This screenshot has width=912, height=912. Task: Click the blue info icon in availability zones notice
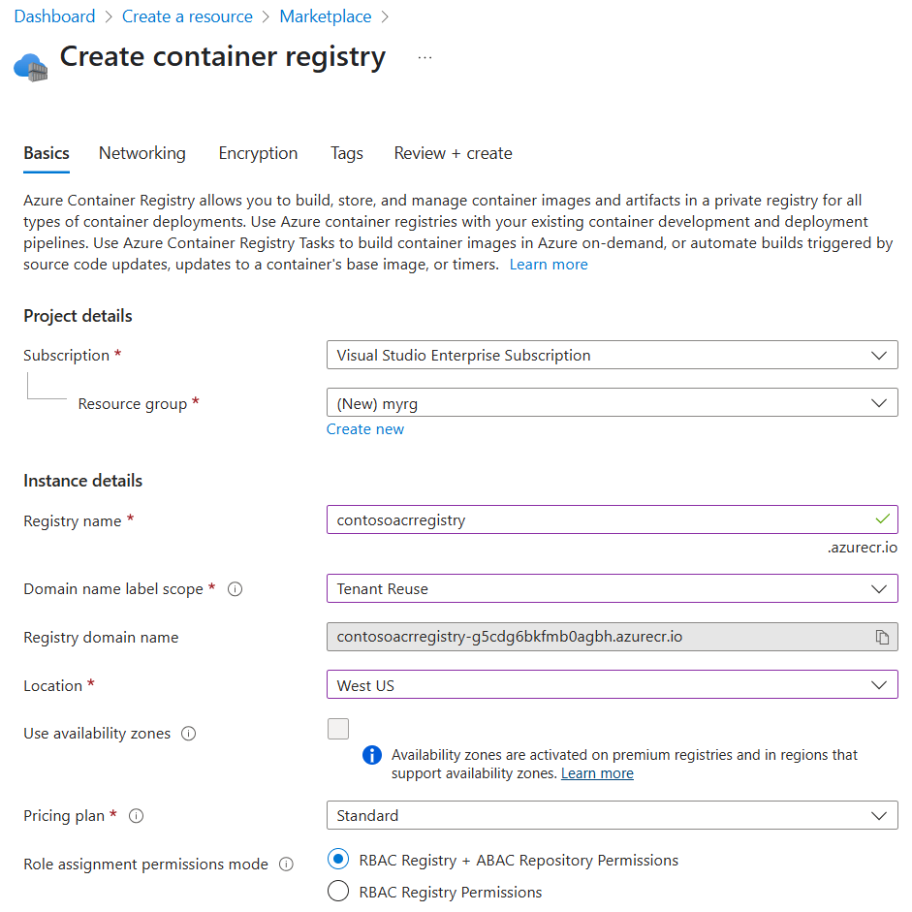(371, 755)
